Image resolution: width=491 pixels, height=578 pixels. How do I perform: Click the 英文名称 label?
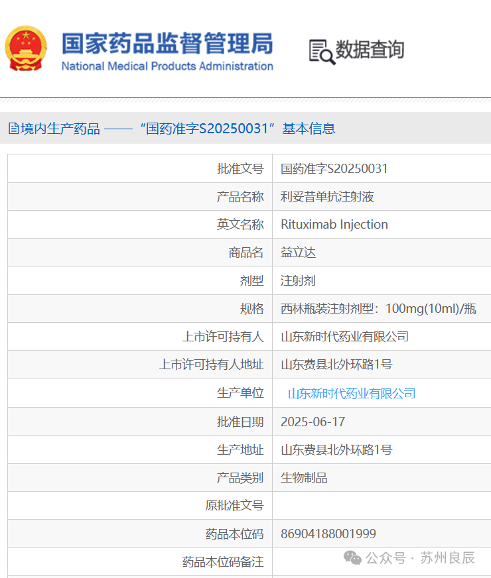click(x=240, y=225)
